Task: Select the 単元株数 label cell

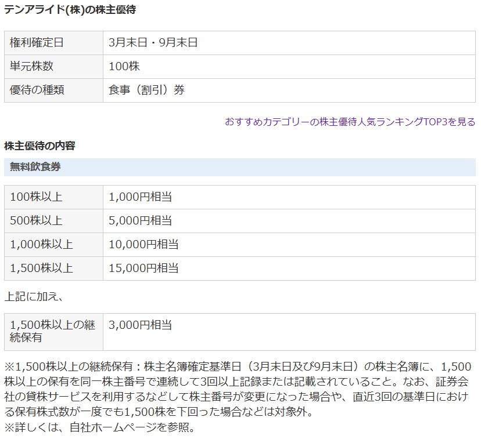Action: click(53, 67)
